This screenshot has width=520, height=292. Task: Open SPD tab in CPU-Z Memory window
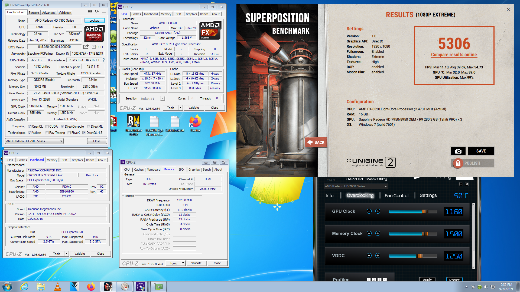tap(181, 170)
